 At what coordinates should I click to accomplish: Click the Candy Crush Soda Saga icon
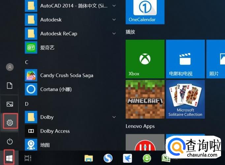click(31, 75)
